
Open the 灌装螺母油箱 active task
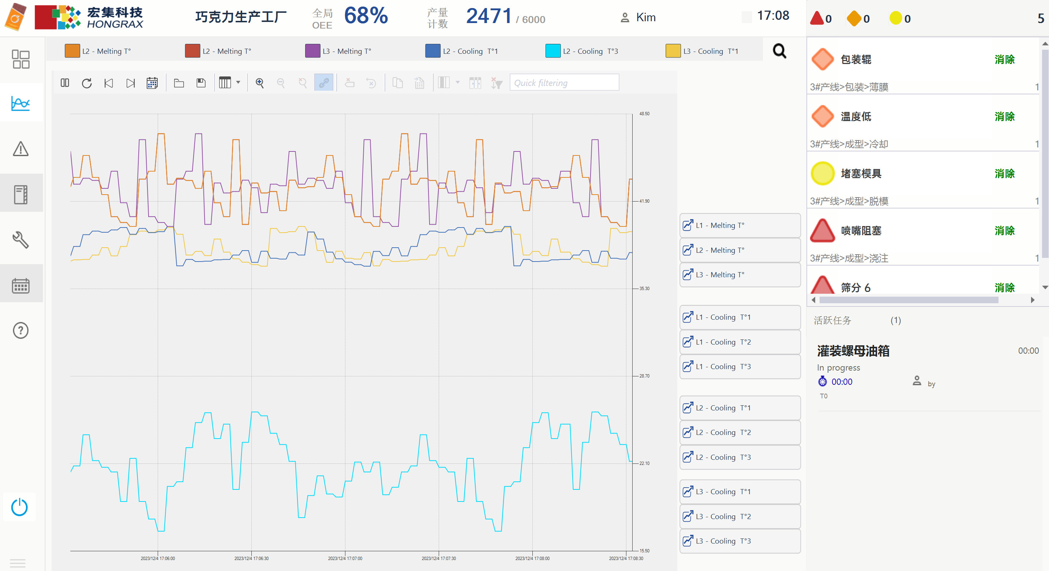click(853, 351)
